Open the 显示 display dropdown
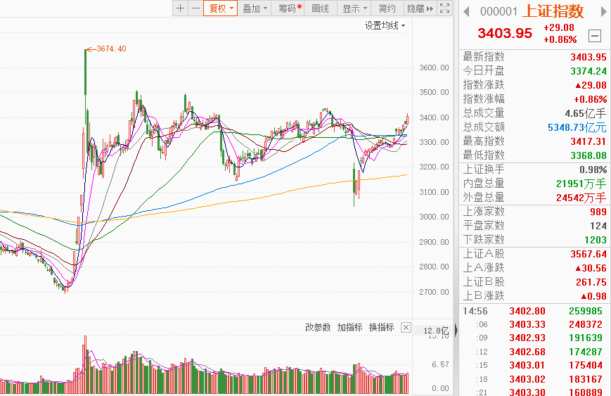The height and width of the screenshot is (396, 611). [x=354, y=8]
